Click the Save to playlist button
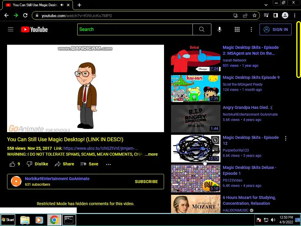Viewport: 301px width, 226px height. (89, 164)
